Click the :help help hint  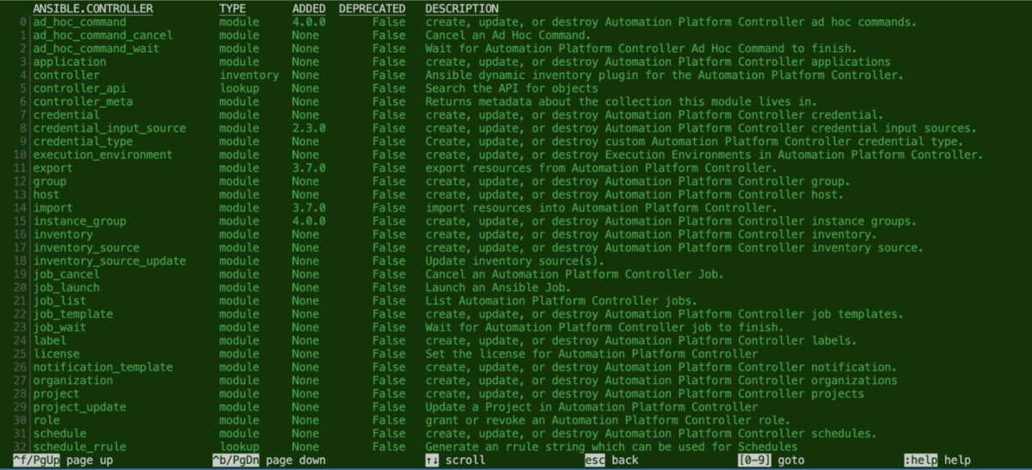pyautogui.click(x=937, y=461)
